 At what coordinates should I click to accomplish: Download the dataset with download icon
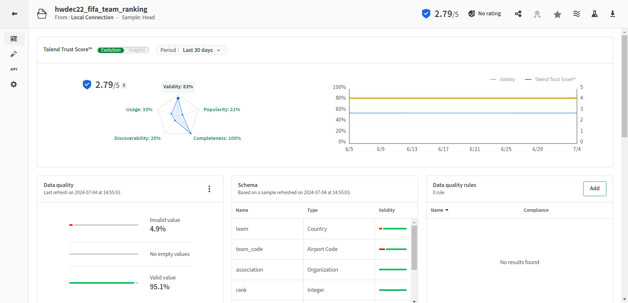[613, 14]
